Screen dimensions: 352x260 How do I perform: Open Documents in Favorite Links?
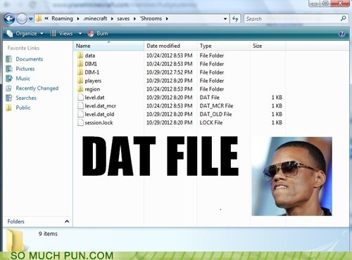30,59
